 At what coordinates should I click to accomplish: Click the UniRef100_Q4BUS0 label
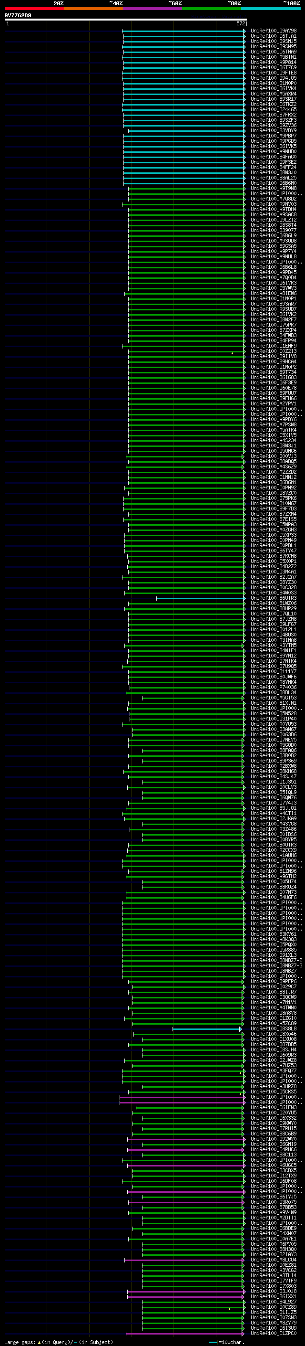point(274,635)
